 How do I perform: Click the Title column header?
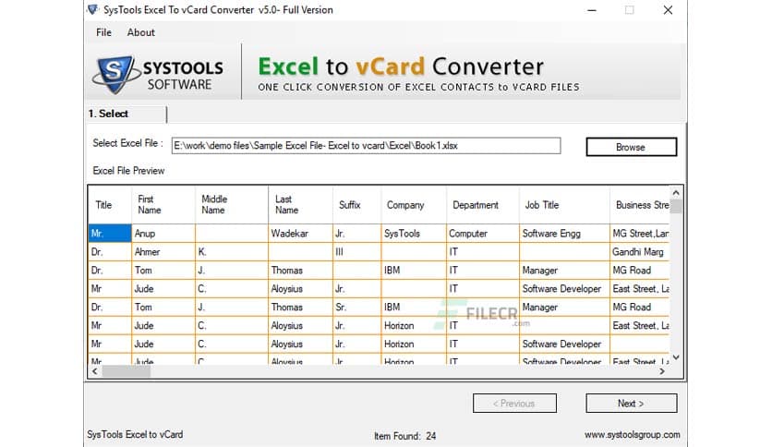(110, 205)
